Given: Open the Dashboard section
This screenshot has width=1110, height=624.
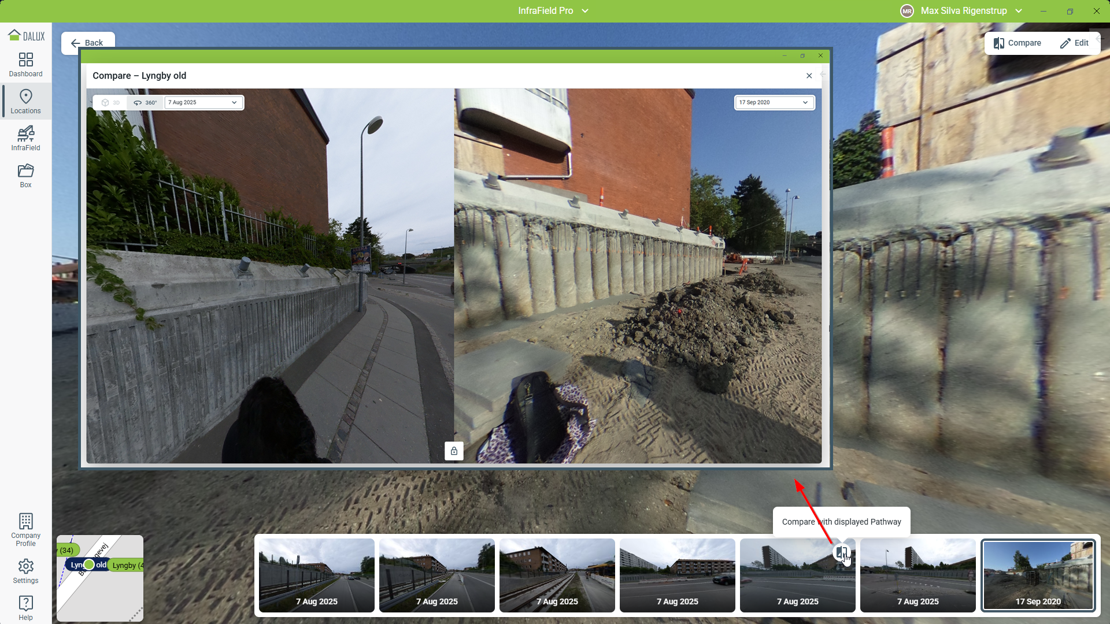Looking at the screenshot, I should 25,65.
